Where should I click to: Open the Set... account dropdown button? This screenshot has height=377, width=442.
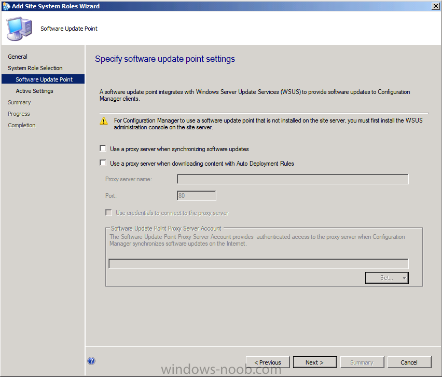click(x=386, y=278)
